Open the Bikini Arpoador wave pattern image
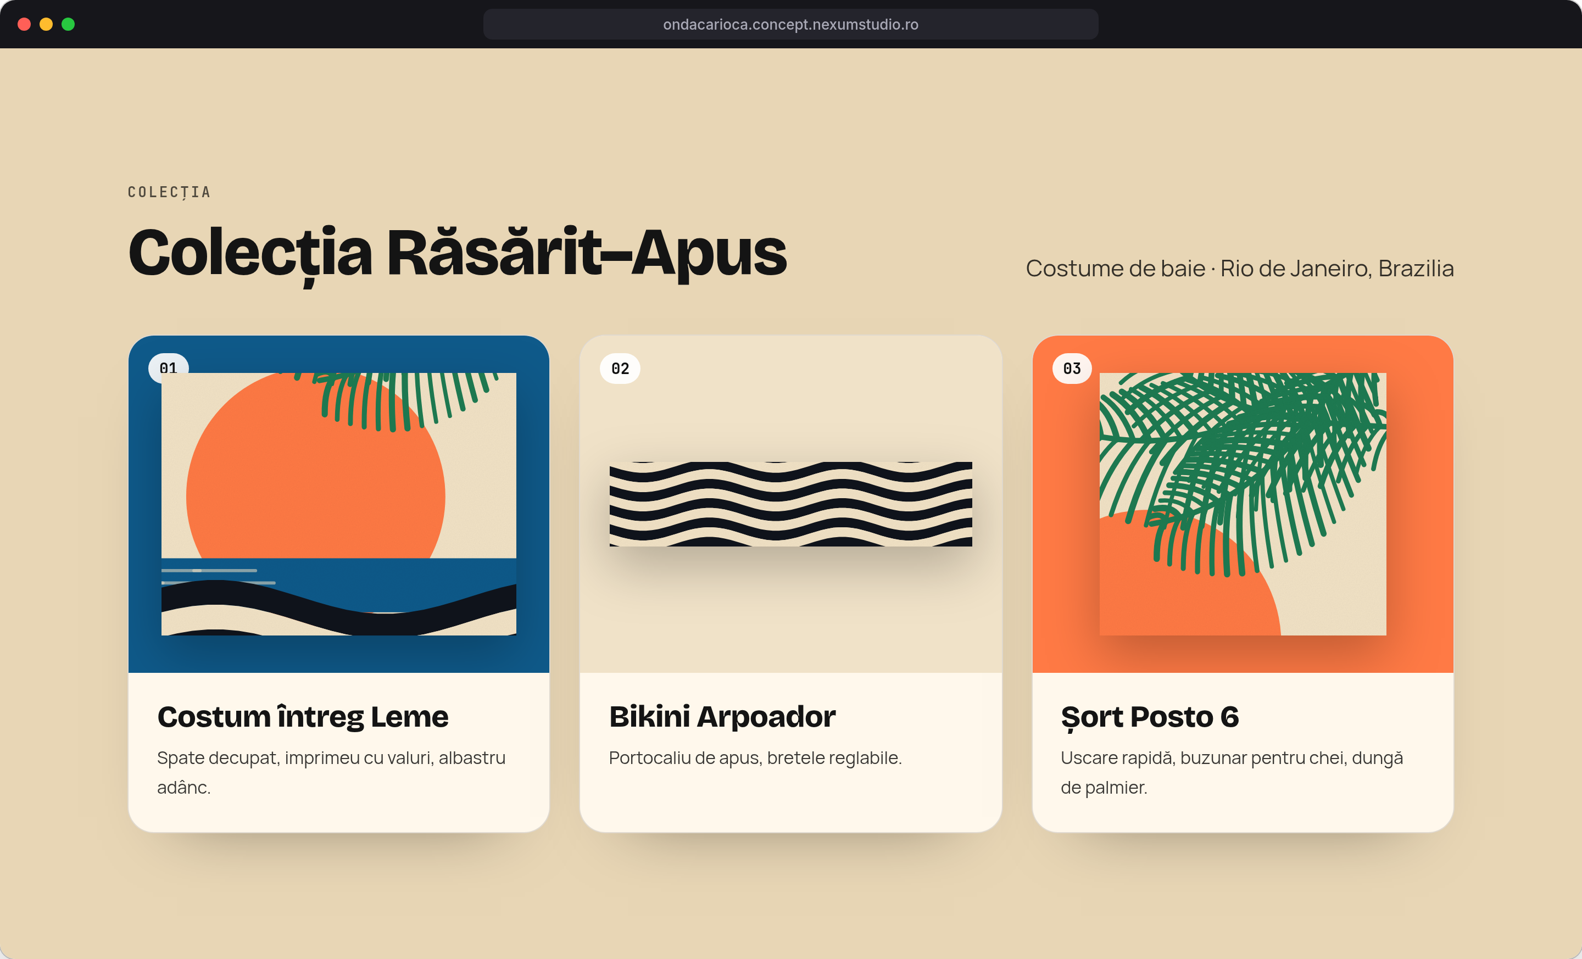This screenshot has height=959, width=1582. [x=790, y=504]
